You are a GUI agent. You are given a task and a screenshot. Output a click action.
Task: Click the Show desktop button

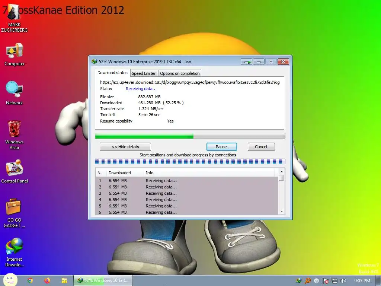point(378,281)
